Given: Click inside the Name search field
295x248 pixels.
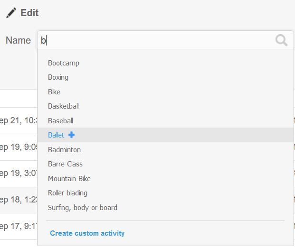Looking at the screenshot, I should 157,40.
